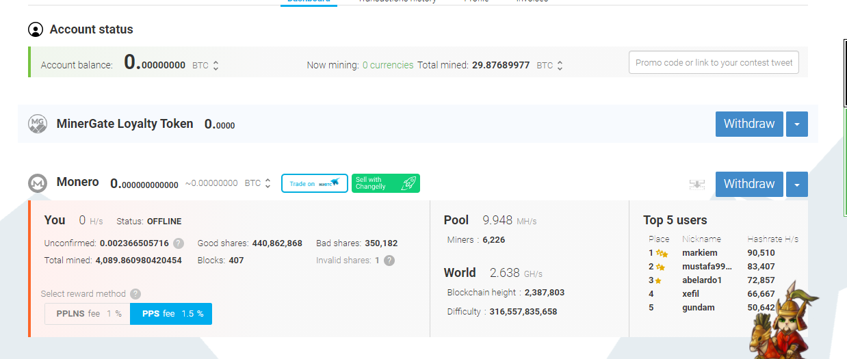Click the rocket icon on Sell with Changelly
The width and height of the screenshot is (847, 359).
coord(408,183)
